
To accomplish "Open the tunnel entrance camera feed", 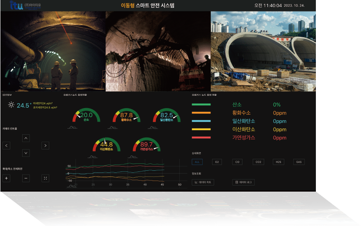I will (x=263, y=51).
